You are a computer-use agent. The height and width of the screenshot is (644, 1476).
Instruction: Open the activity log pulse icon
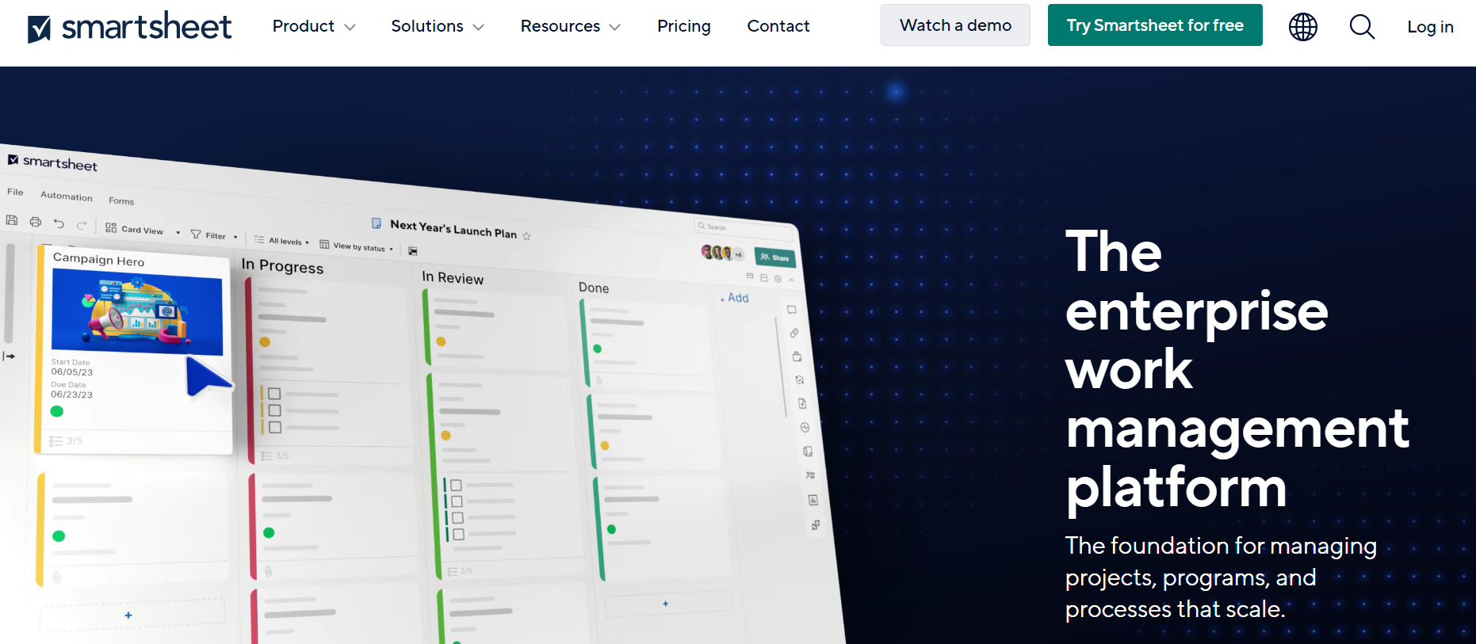pyautogui.click(x=805, y=427)
